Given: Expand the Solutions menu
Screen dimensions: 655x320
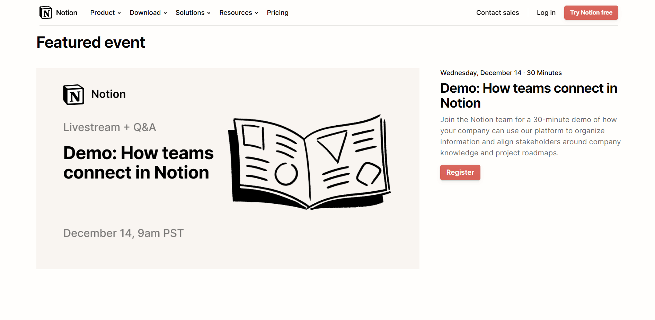Looking at the screenshot, I should tap(193, 13).
